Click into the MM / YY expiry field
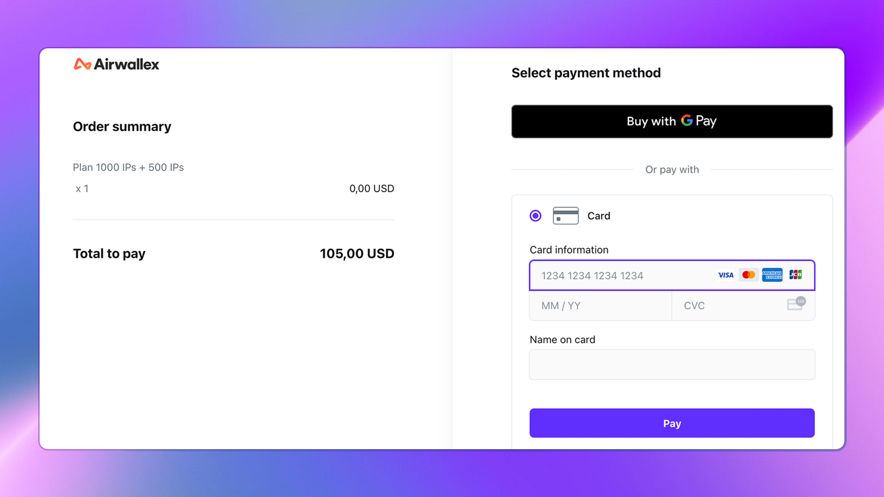 [599, 306]
